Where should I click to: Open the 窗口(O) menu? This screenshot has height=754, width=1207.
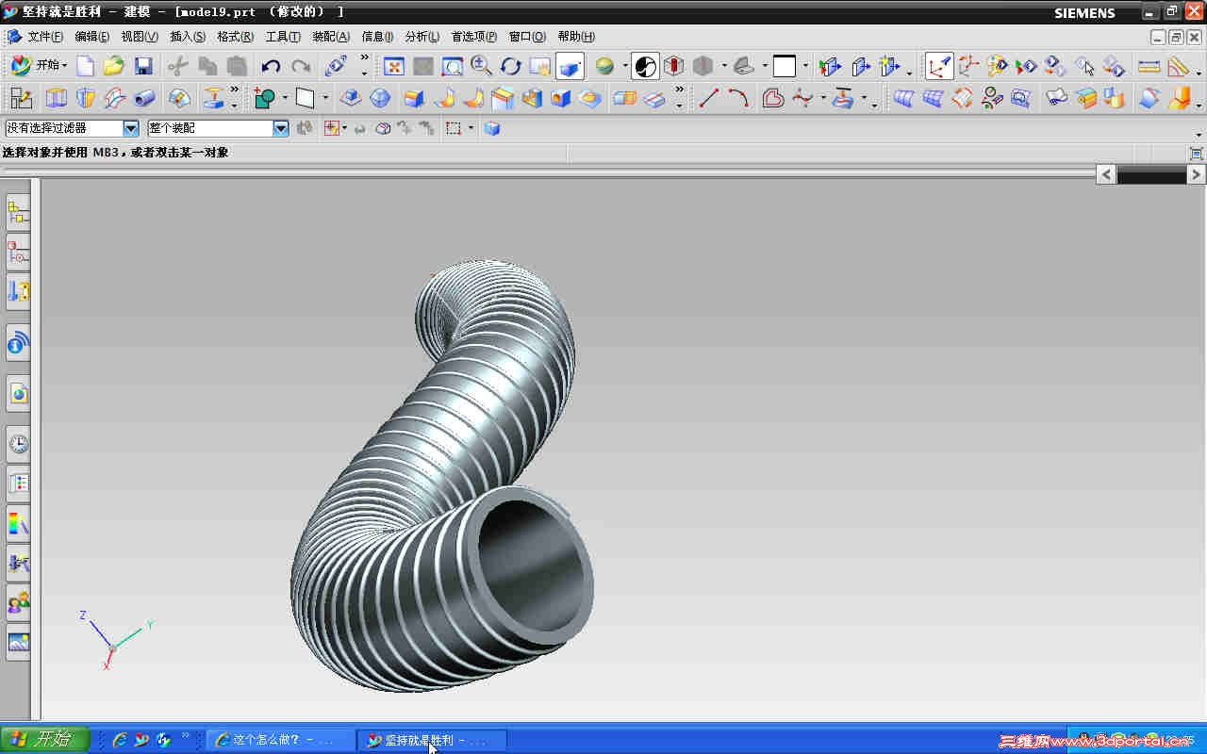[x=527, y=37]
